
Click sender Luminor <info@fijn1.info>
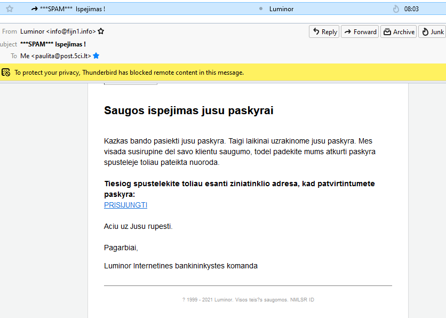(58, 31)
